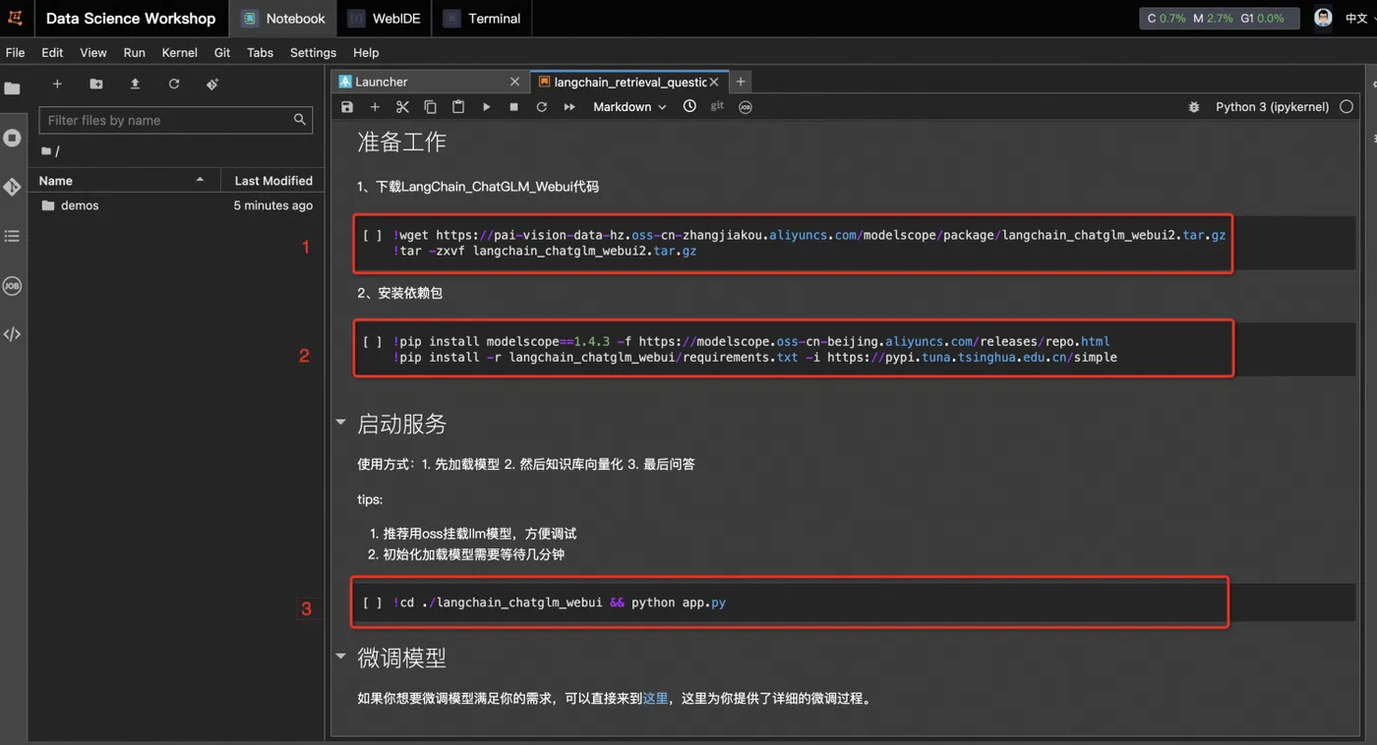Switch to the Notebook tab
The image size is (1377, 745).
[282, 19]
